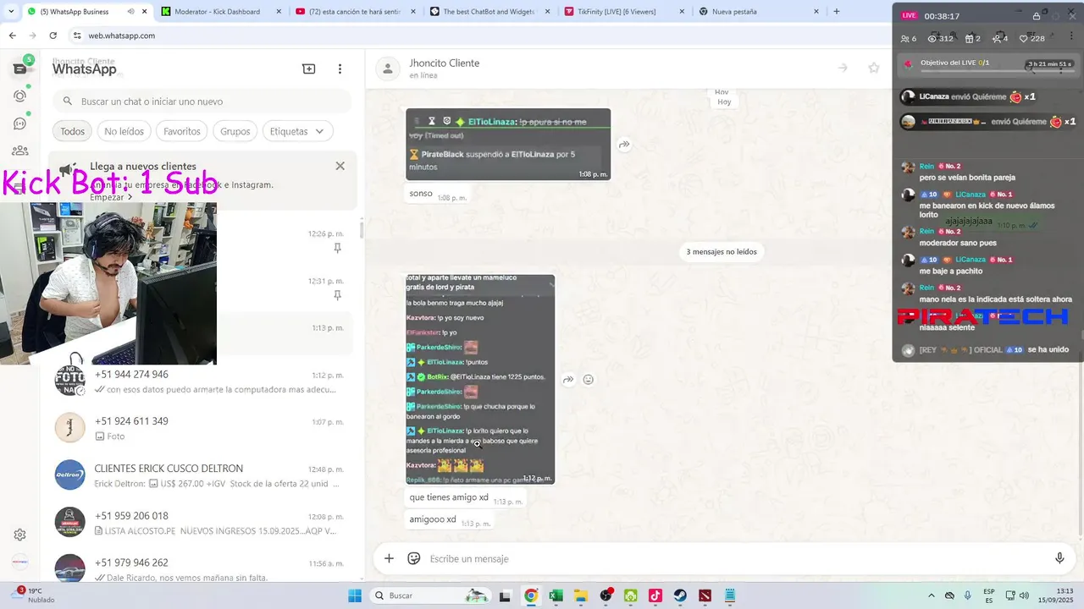The image size is (1084, 609).
Task: Focus the 'Buscar un chat' search field
Action: click(202, 101)
